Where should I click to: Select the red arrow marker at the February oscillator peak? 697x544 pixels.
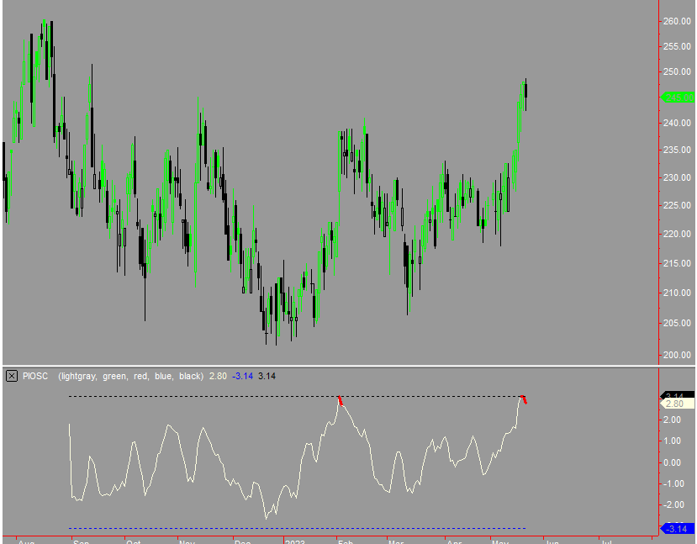coord(339,399)
